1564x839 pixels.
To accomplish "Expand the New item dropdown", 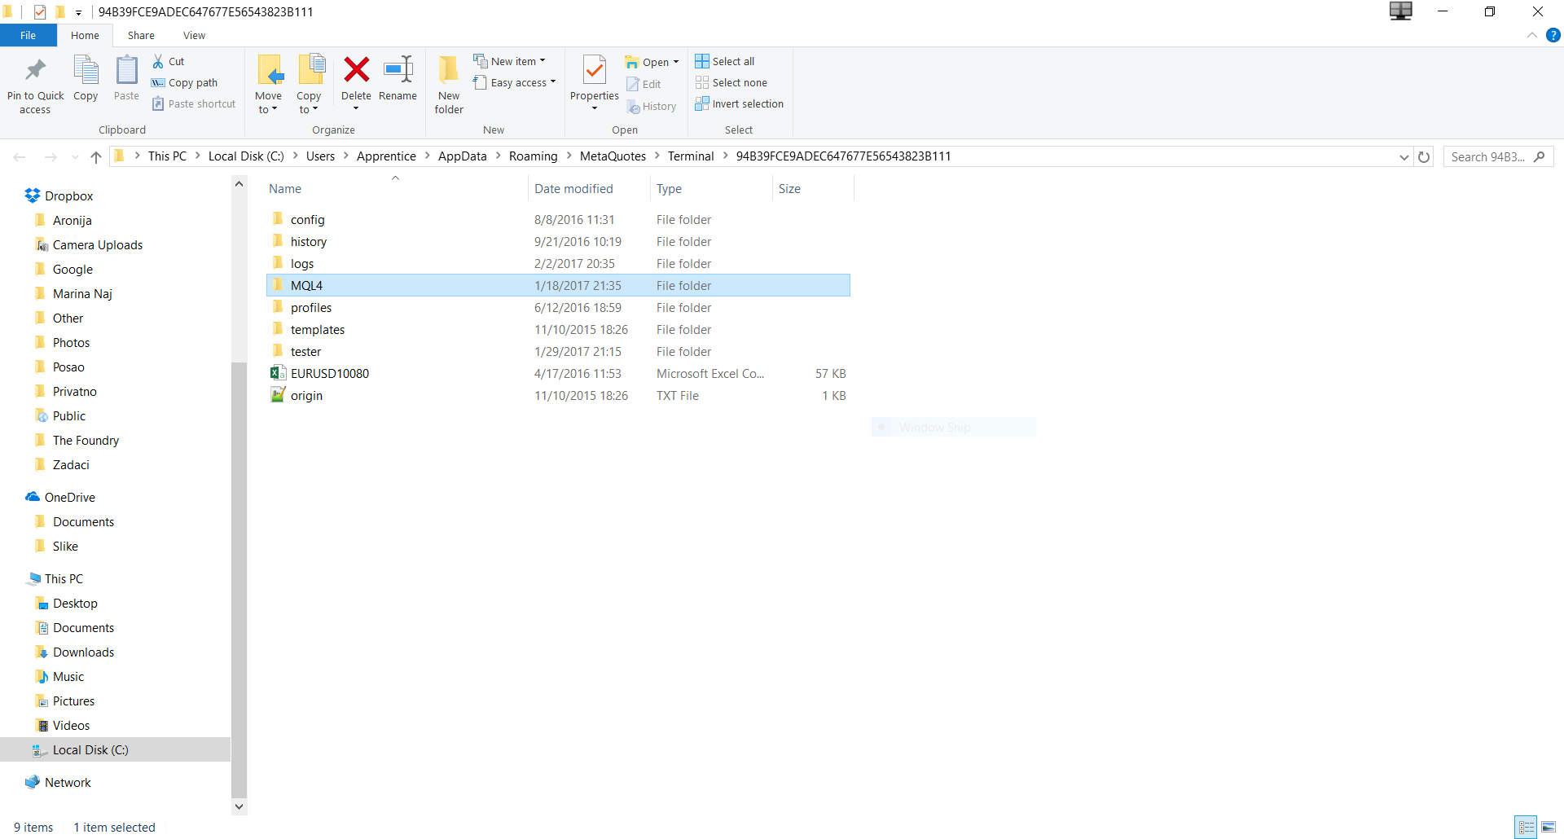I will click(x=510, y=61).
